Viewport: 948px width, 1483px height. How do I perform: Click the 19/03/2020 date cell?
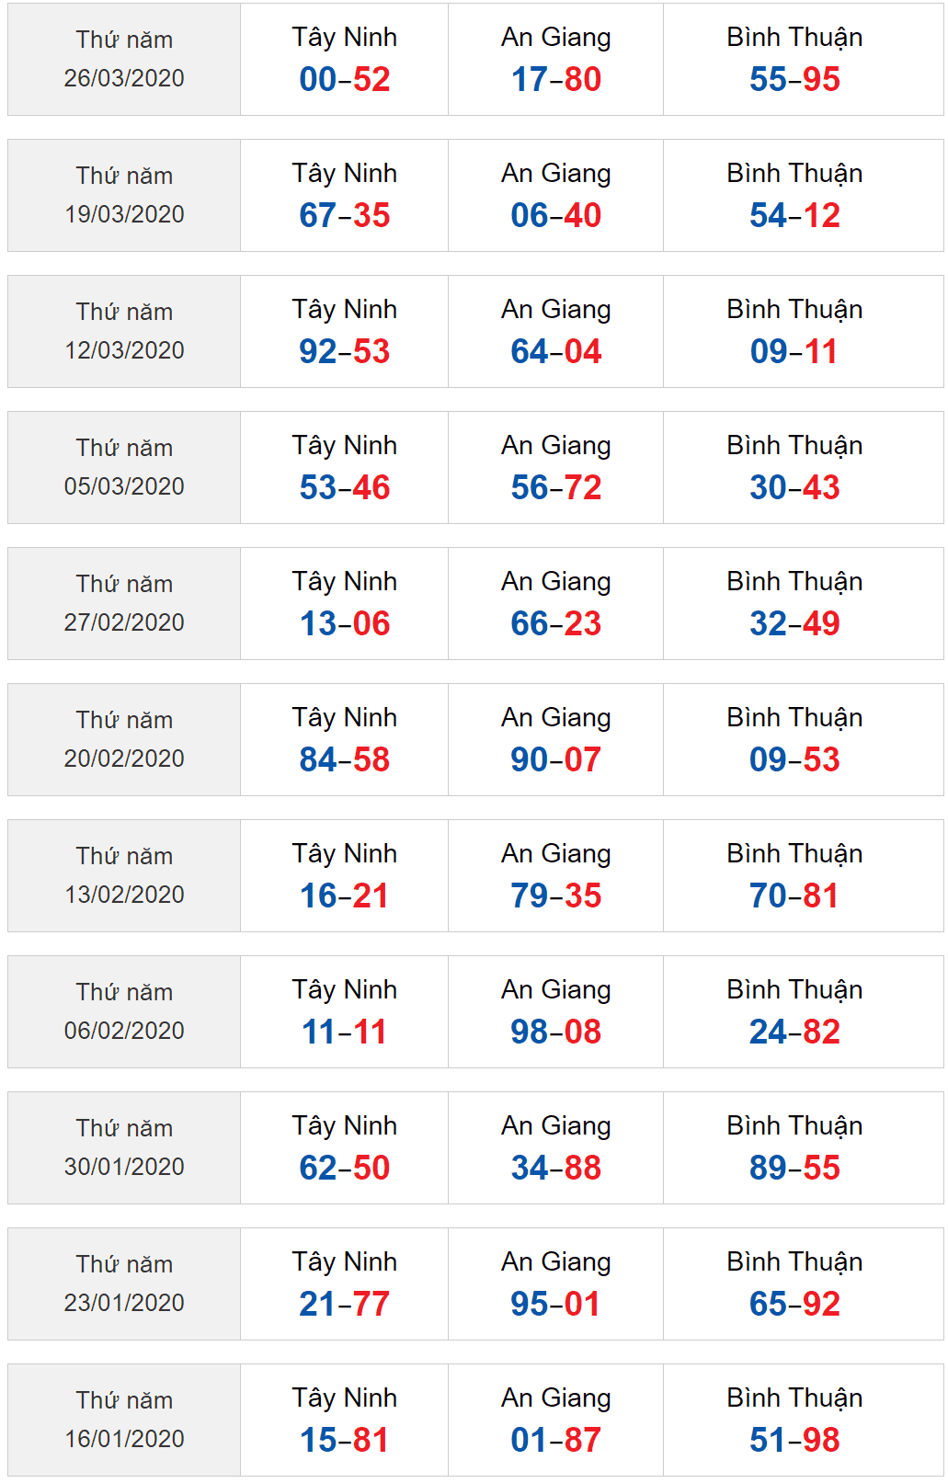click(x=124, y=195)
